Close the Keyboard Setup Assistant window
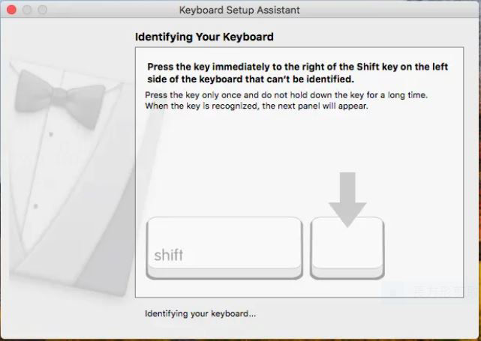 coord(12,10)
